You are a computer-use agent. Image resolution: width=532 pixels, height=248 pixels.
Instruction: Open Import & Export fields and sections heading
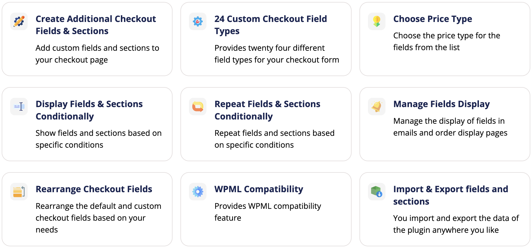point(451,195)
